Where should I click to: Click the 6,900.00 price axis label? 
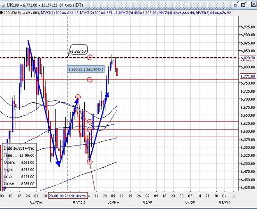click(x=248, y=35)
